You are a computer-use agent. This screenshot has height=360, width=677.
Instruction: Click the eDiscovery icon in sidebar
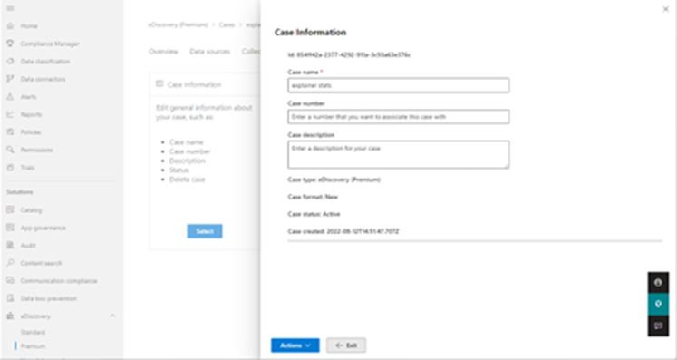[10, 316]
